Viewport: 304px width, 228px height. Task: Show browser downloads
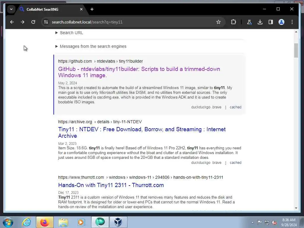point(260,22)
